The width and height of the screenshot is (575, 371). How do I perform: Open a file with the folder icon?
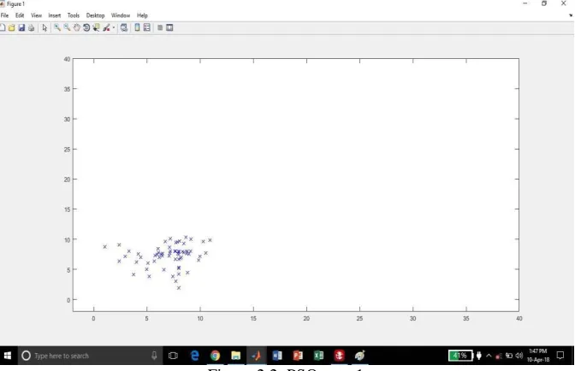(x=12, y=27)
